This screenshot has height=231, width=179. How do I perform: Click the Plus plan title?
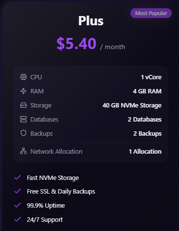click(91, 21)
